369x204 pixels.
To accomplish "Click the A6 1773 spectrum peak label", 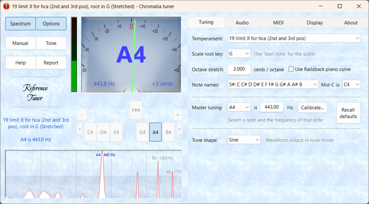I will pyautogui.click(x=174, y=172).
